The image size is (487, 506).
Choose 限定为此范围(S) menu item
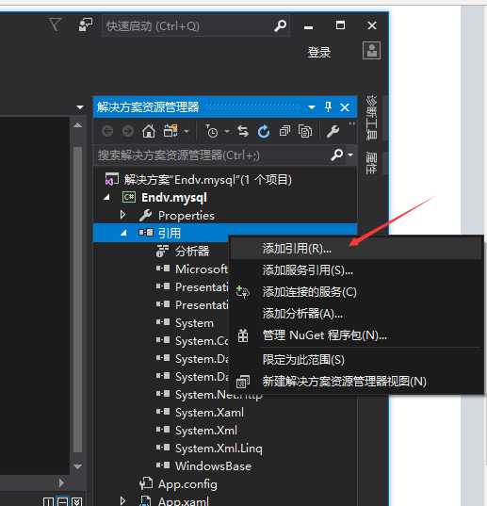pos(356,360)
